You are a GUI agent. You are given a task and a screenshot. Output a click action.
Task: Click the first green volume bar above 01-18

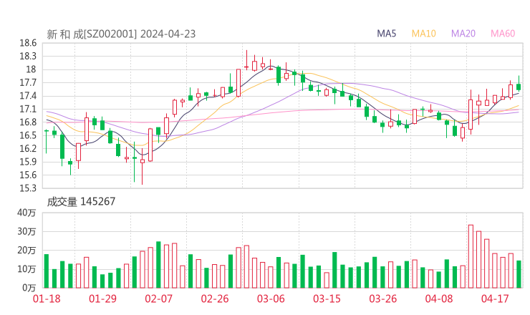[x=47, y=271]
